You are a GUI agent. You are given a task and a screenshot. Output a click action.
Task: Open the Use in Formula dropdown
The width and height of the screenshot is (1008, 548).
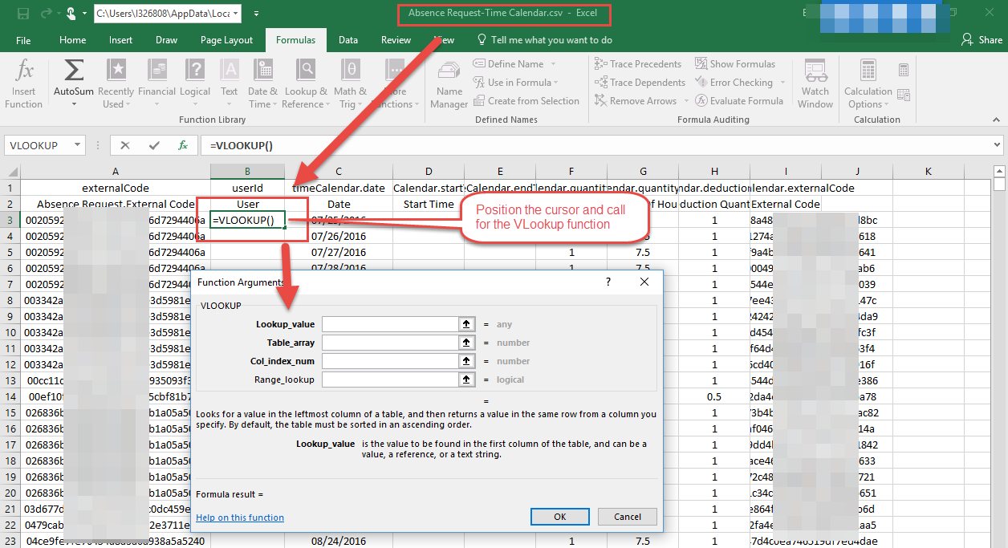[515, 83]
